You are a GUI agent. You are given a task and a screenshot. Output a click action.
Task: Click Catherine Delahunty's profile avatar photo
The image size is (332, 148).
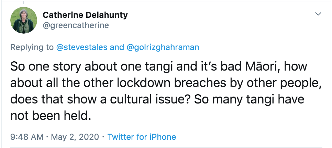[23, 20]
